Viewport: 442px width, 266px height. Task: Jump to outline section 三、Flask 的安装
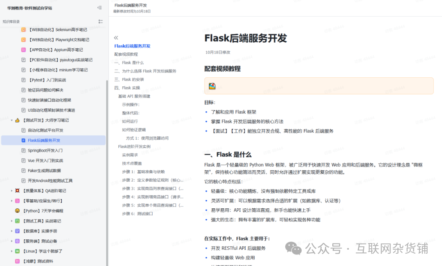point(129,79)
